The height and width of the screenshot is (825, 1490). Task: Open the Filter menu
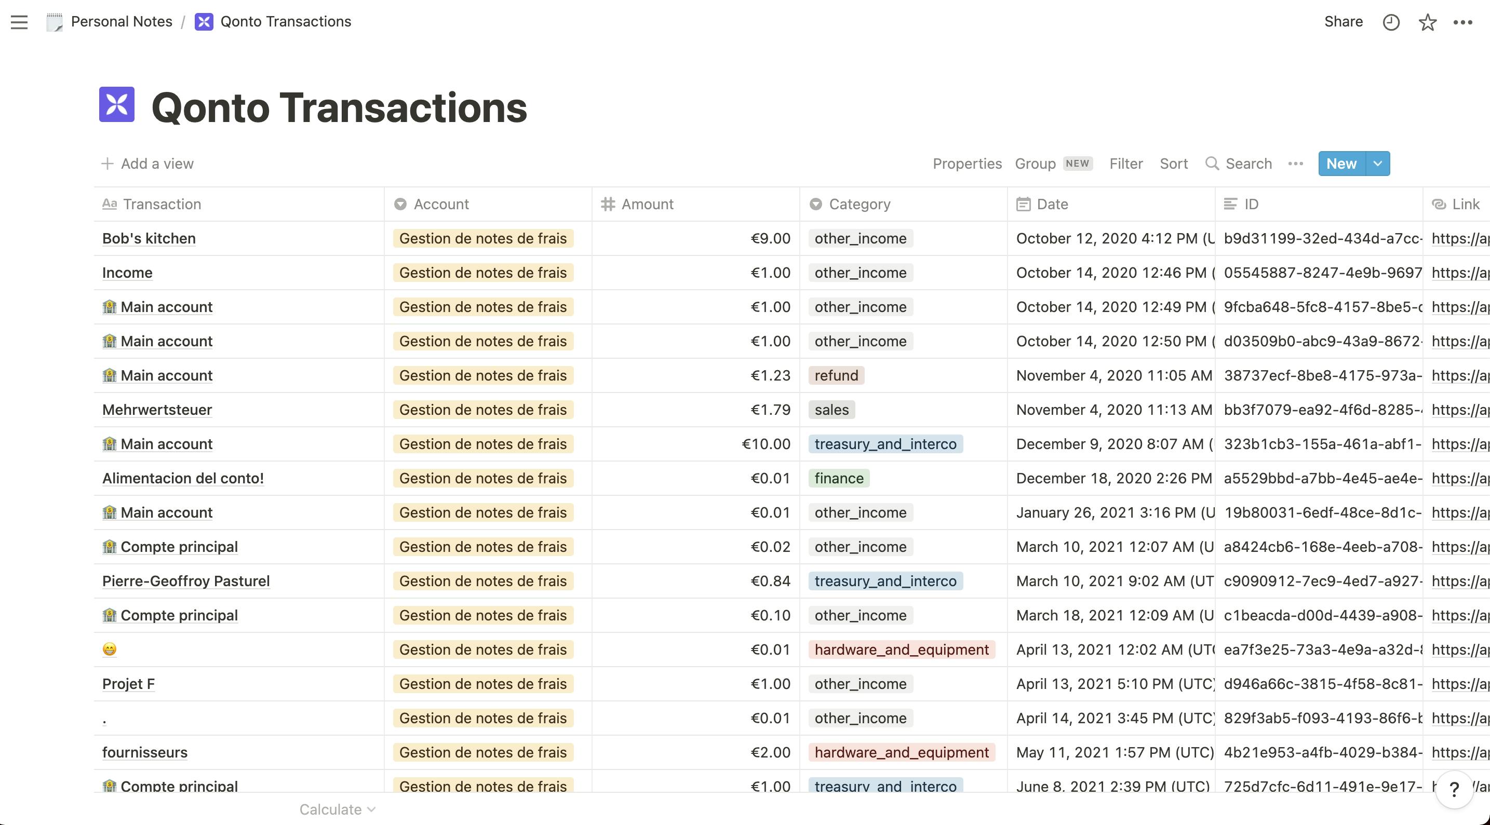pos(1125,164)
